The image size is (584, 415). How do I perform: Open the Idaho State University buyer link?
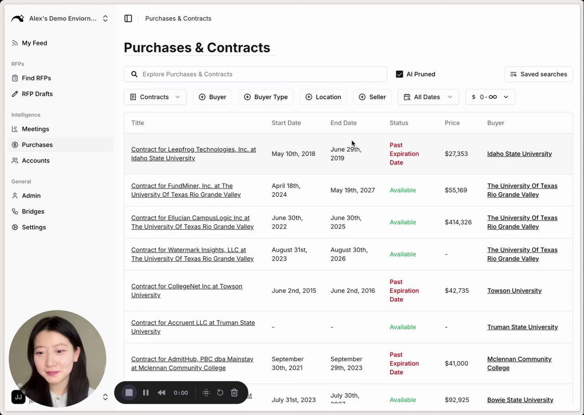(519, 154)
